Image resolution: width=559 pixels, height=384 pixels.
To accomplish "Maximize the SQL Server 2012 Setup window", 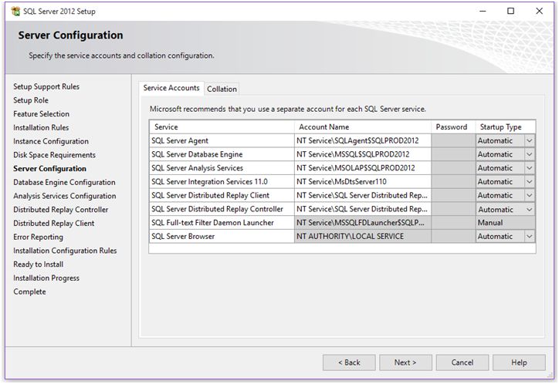I will tap(510, 11).
